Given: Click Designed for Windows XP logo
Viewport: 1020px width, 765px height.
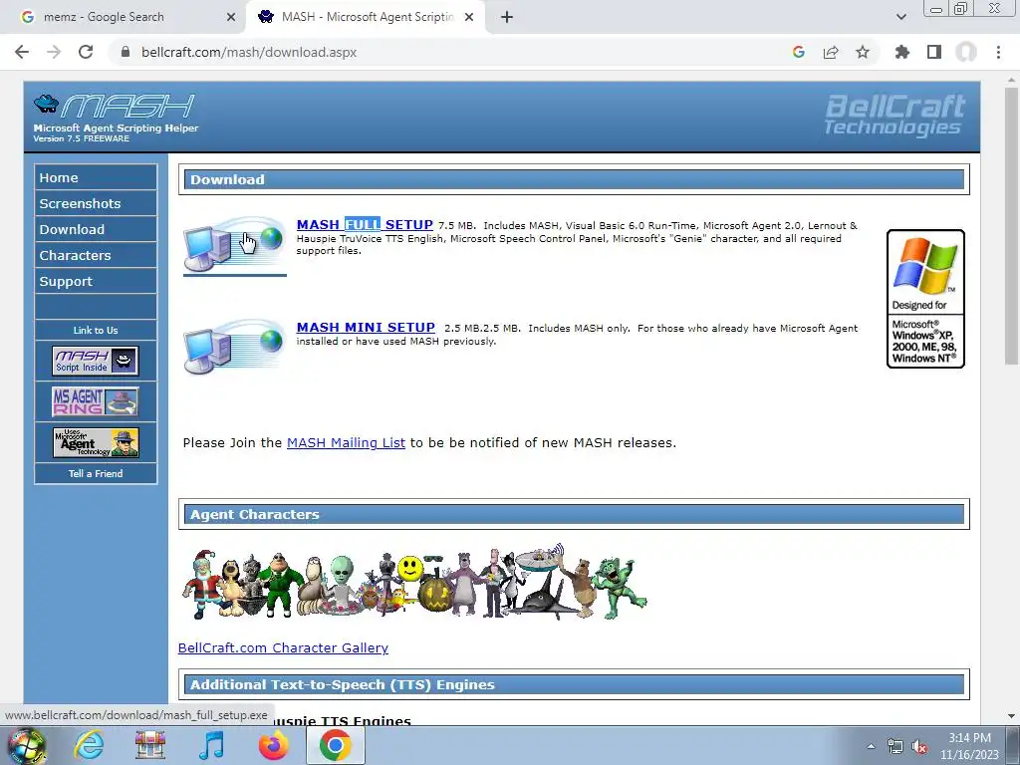Looking at the screenshot, I should coord(925,299).
